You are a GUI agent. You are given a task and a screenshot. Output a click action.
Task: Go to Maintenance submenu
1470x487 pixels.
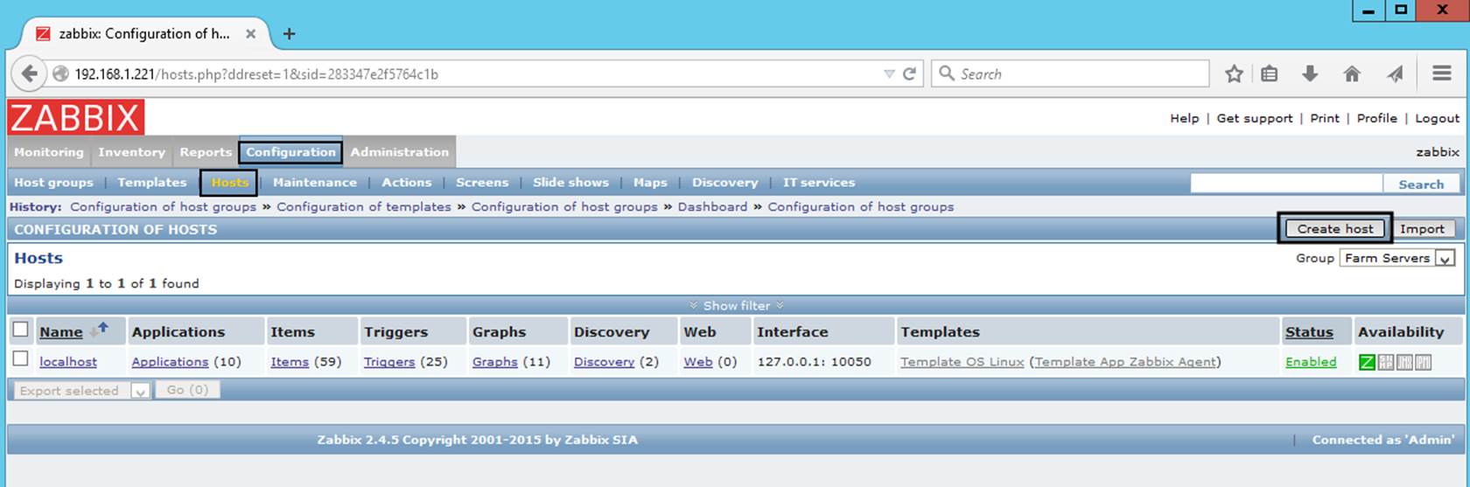point(315,183)
